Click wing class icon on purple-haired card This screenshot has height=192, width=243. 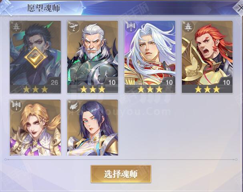click(73, 106)
